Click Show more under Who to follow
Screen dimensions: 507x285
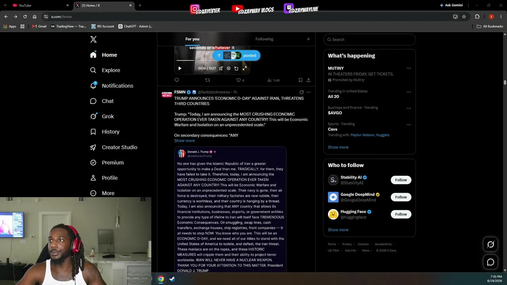coord(338,230)
